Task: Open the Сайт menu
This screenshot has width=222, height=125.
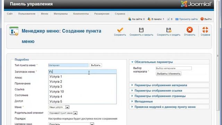Action: [10, 14]
